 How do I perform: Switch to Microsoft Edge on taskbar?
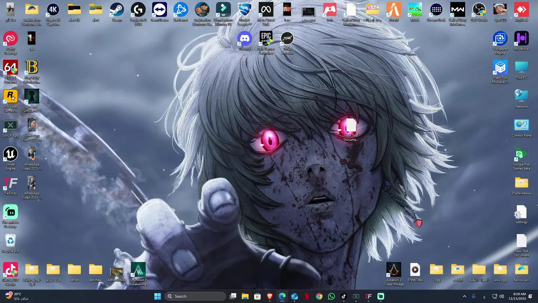click(x=282, y=296)
